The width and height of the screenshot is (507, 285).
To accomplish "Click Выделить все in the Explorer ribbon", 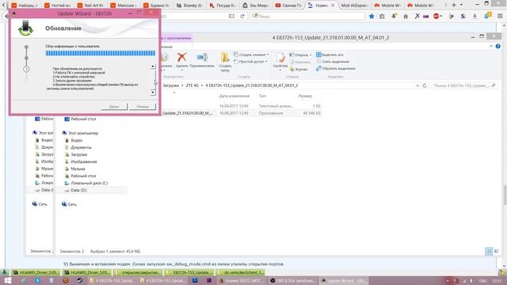I will point(330,55).
